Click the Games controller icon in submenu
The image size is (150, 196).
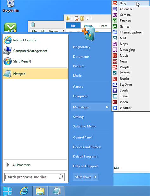click(115, 26)
